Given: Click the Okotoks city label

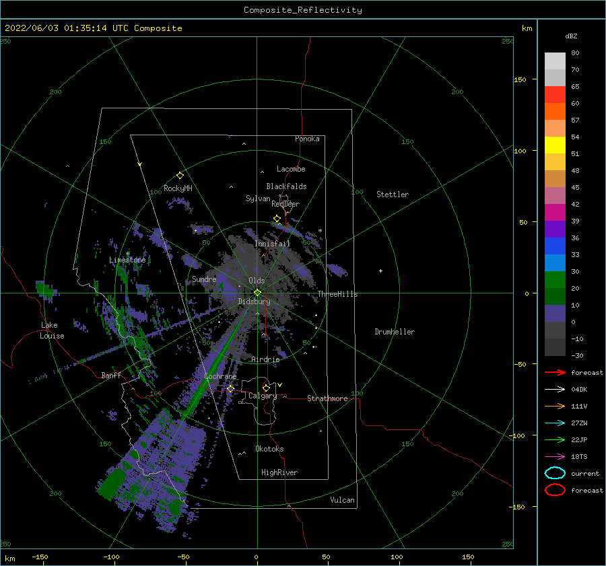Looking at the screenshot, I should coord(269,449).
